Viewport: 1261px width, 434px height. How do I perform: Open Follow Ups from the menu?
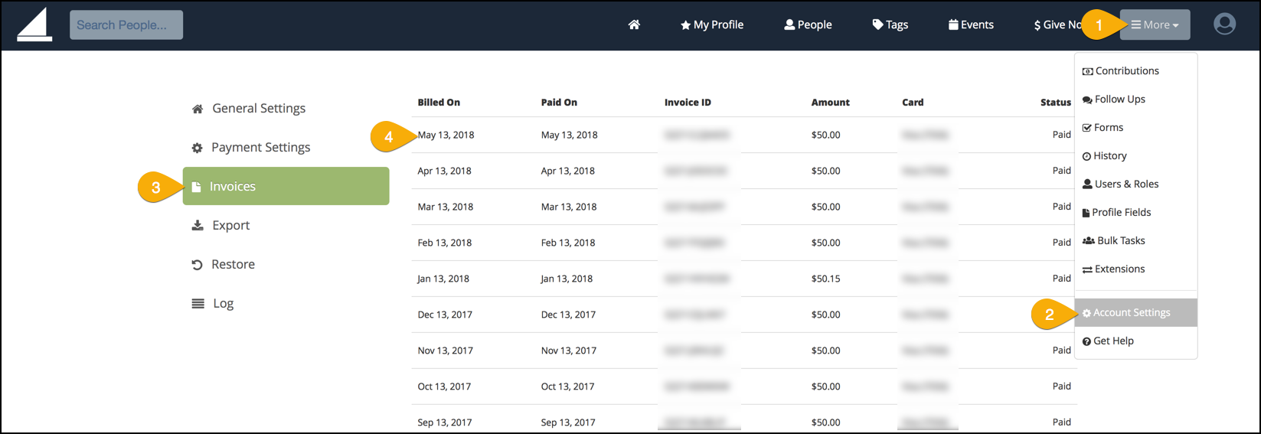pyautogui.click(x=1119, y=100)
